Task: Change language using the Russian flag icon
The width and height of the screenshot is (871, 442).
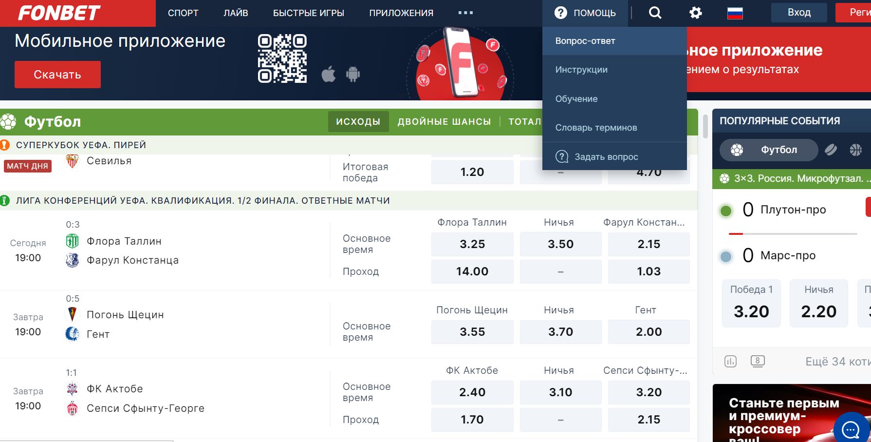Action: pyautogui.click(x=735, y=13)
